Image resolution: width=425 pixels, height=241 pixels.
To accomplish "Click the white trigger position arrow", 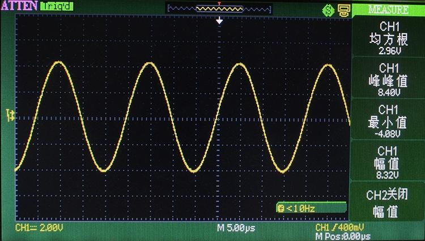I will pos(219,20).
